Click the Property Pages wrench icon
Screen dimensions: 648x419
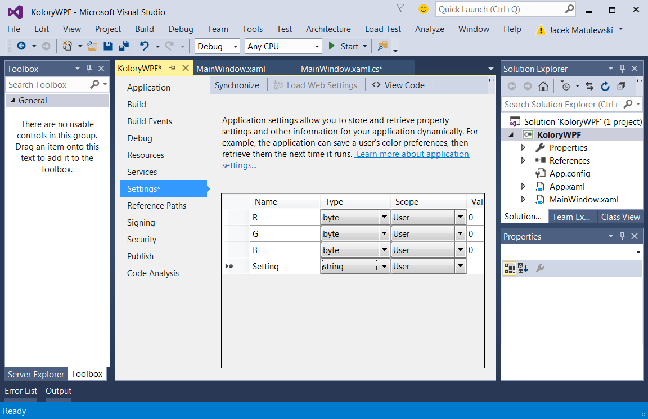point(540,268)
